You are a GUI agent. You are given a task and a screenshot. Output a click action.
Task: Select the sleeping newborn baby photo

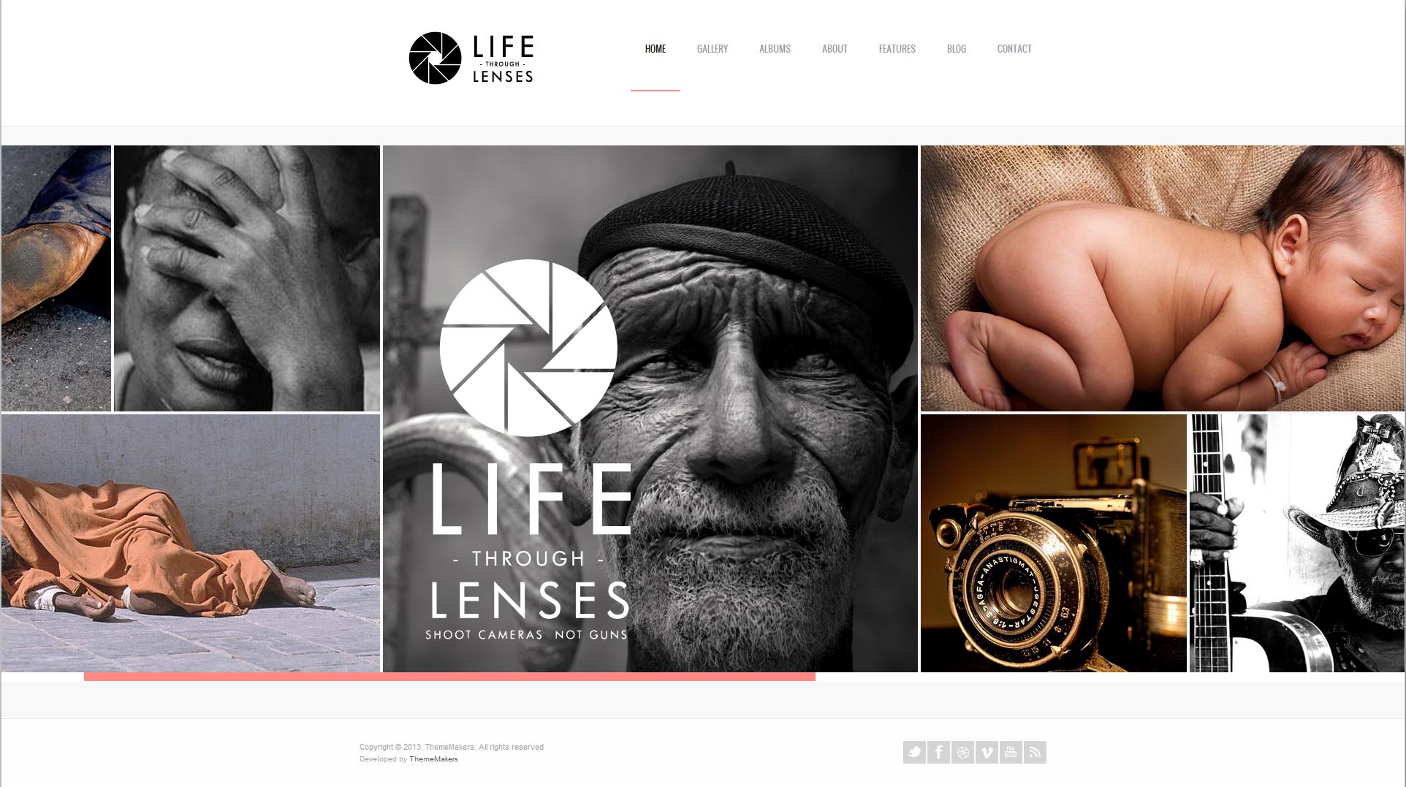pos(1163,278)
